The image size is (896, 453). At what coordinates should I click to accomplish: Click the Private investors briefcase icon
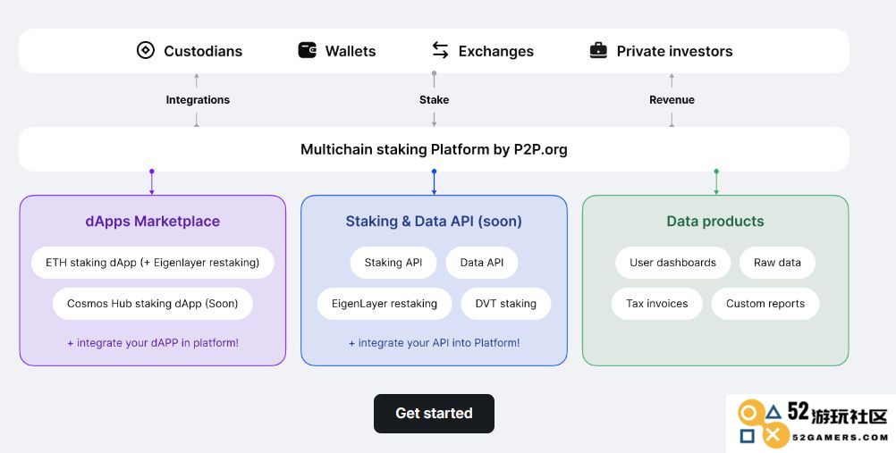click(598, 50)
